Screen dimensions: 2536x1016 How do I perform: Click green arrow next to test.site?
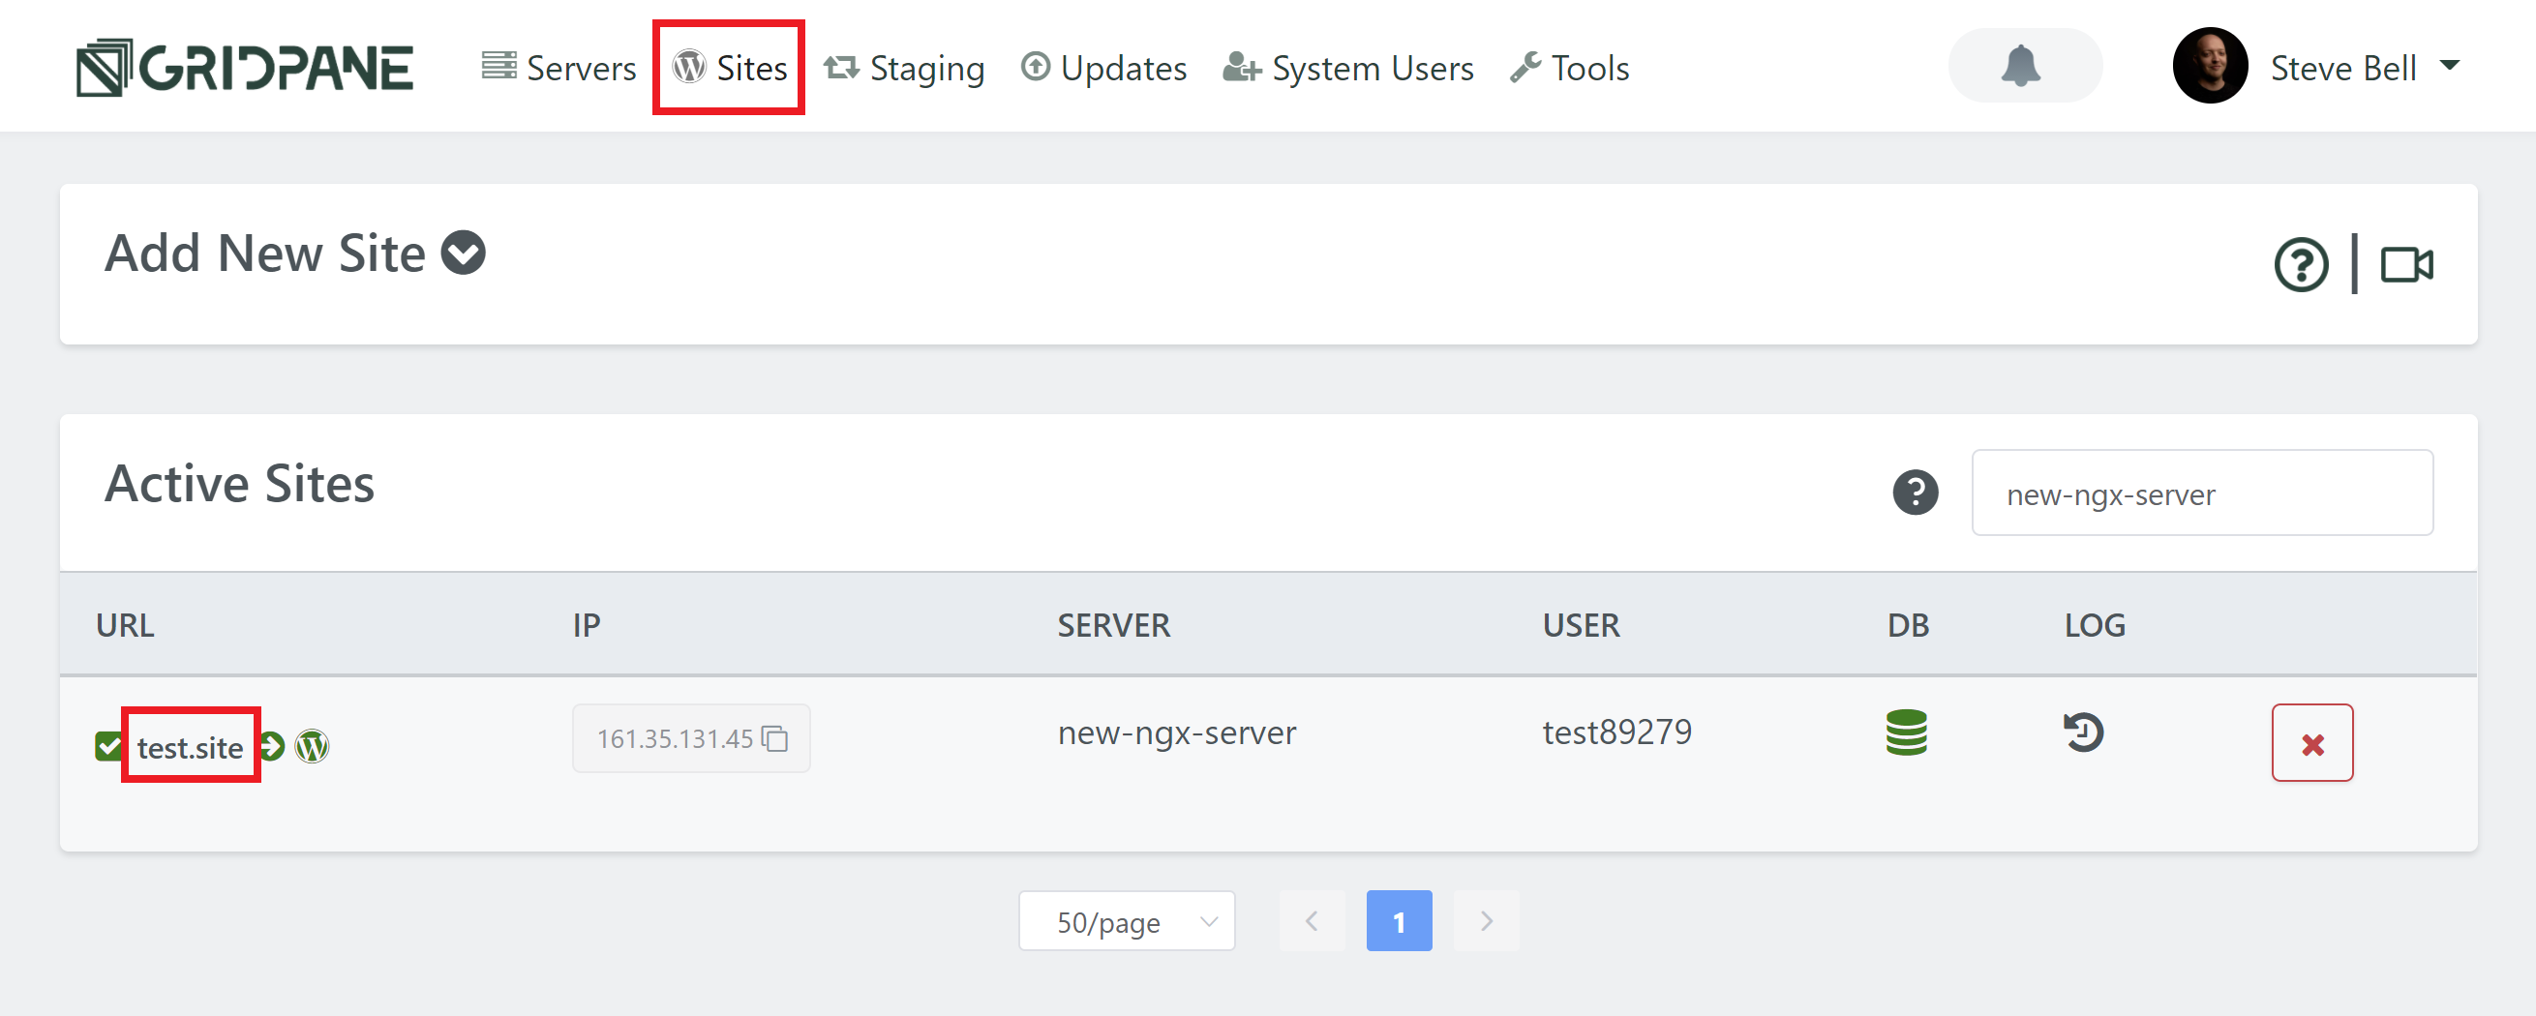point(273,746)
